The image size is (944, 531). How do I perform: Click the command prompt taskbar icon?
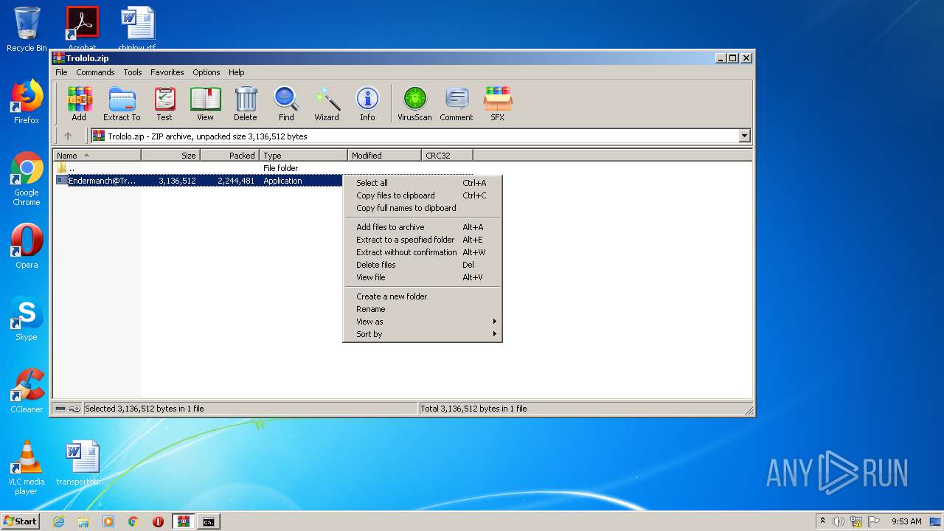coord(209,521)
